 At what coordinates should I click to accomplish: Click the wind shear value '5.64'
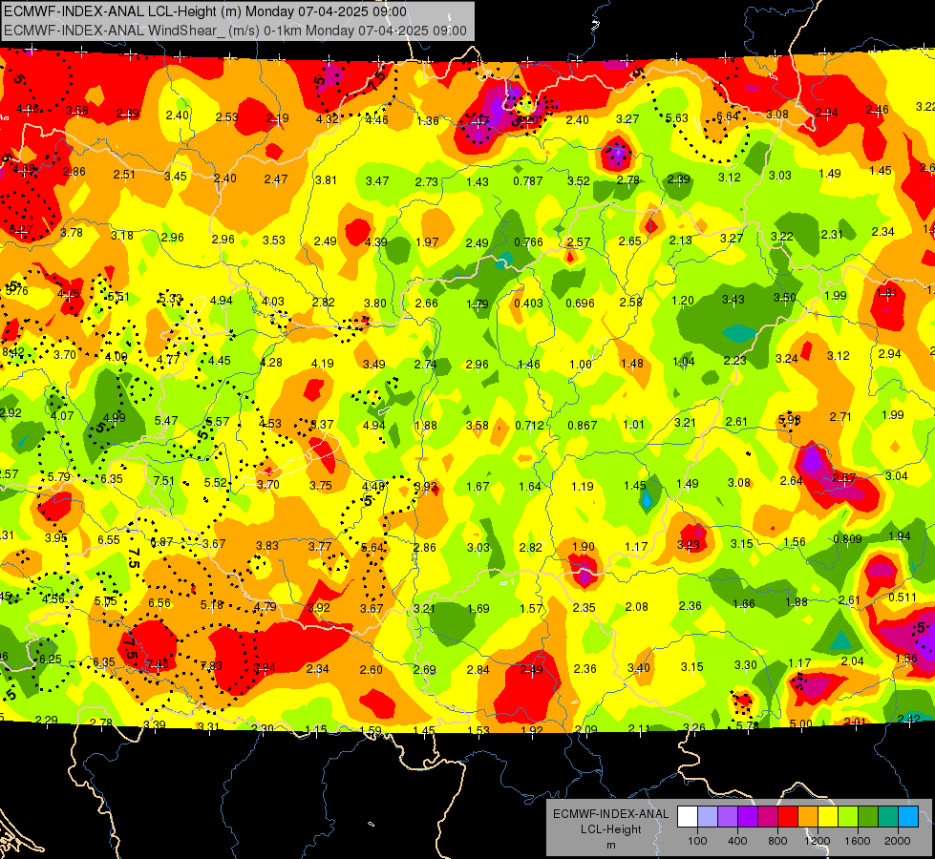click(x=372, y=547)
